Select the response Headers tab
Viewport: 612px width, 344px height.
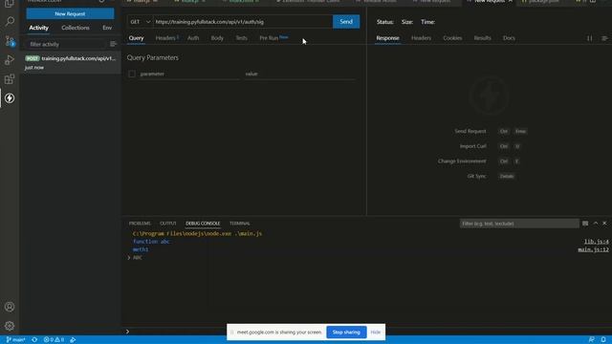[x=421, y=38]
